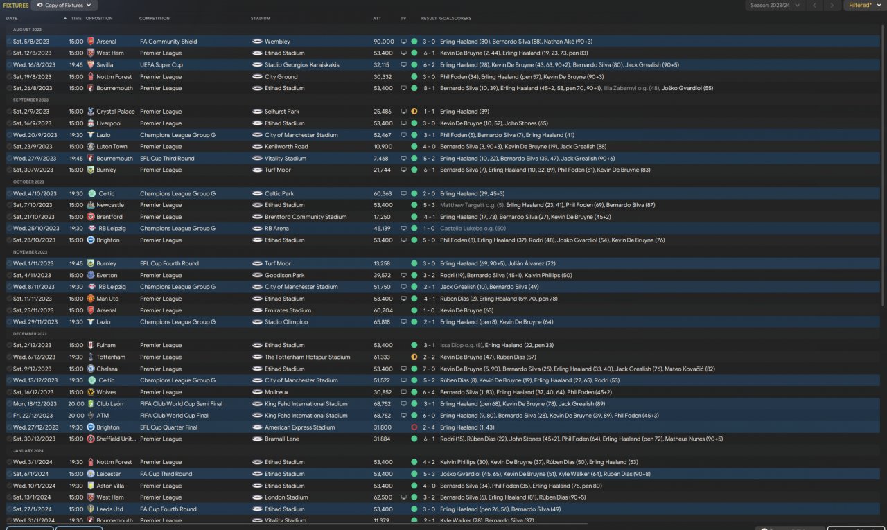
Task: Sort fixtures by the Stadium column header
Action: 261,19
